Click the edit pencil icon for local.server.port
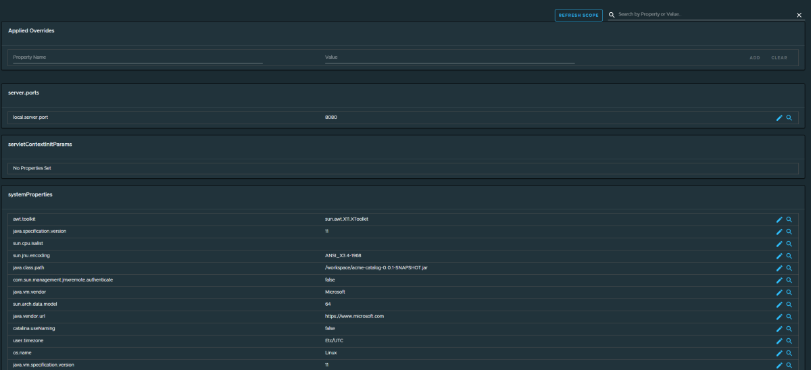The image size is (811, 370). 779,117
